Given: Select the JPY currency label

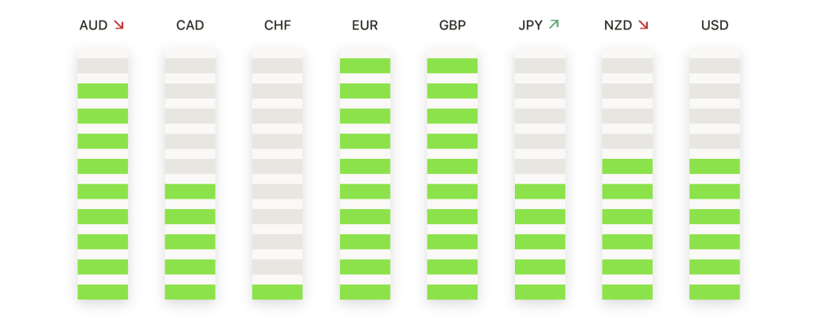Looking at the screenshot, I should (x=531, y=25).
